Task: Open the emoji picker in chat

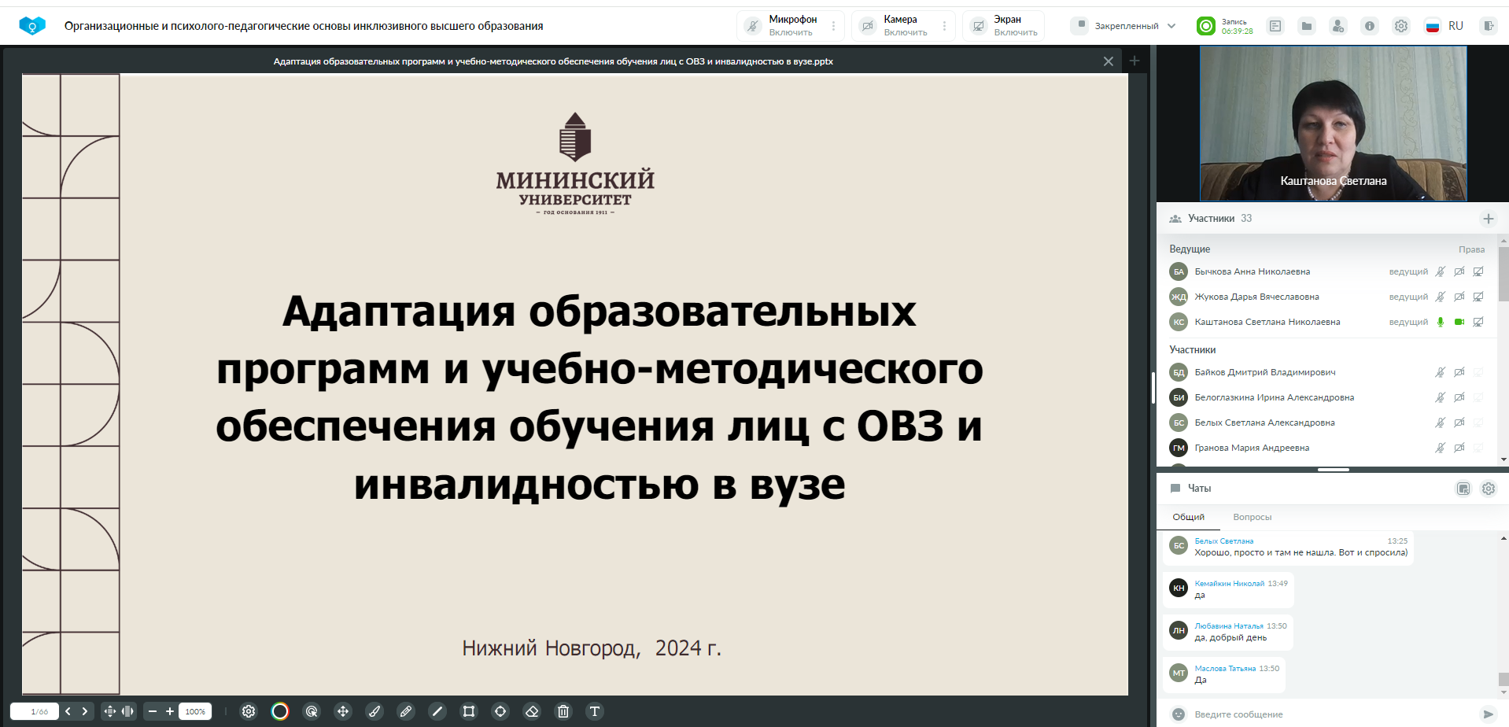Action: click(1179, 714)
